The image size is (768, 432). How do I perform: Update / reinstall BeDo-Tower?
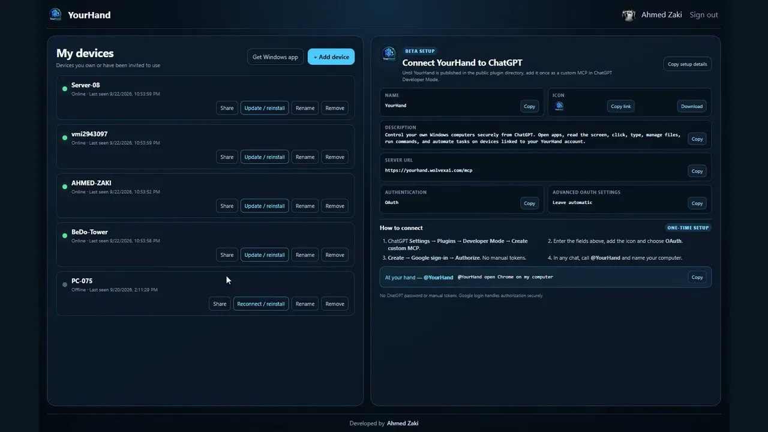tap(265, 255)
